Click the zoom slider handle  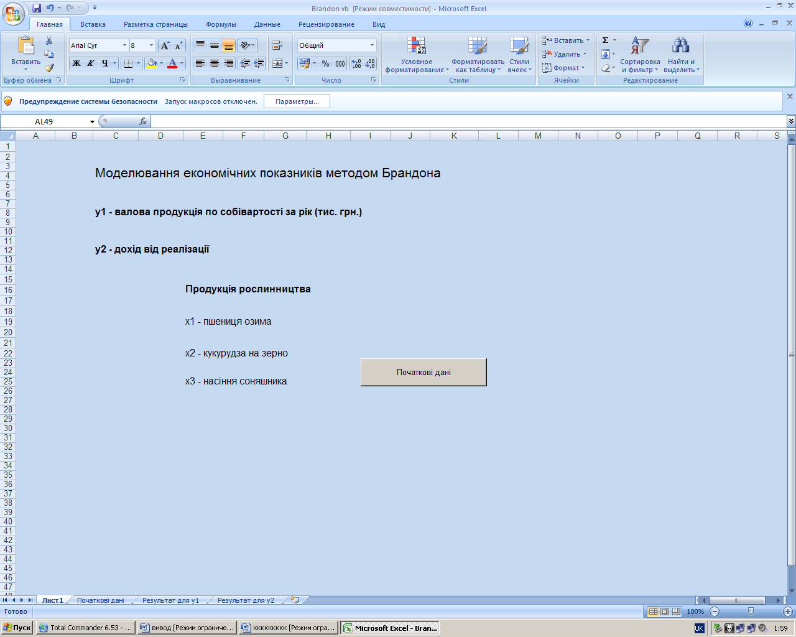click(x=751, y=611)
